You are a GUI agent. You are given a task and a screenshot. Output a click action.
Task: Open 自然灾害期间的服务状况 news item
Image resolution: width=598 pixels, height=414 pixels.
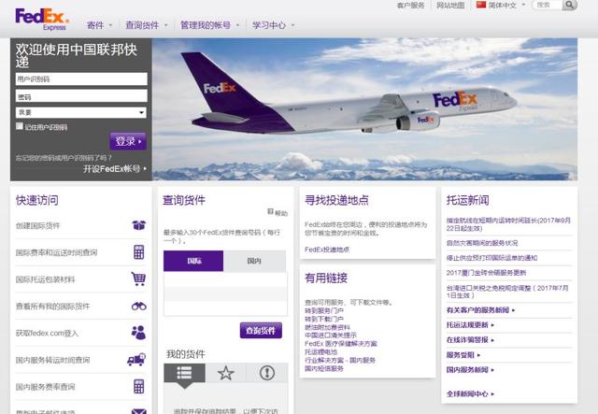point(482,243)
